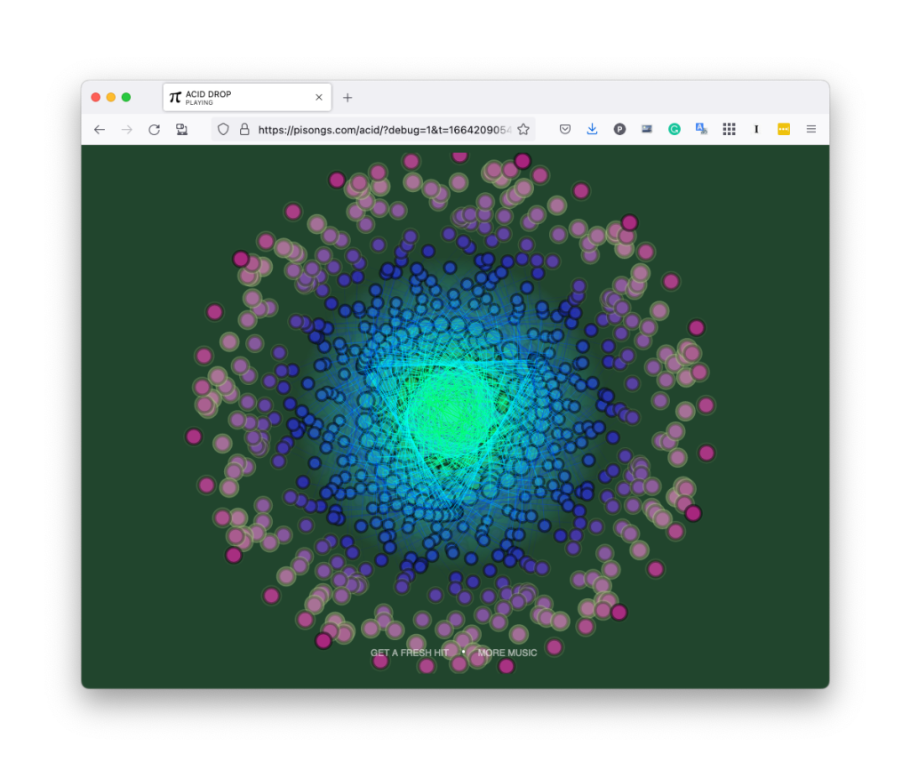This screenshot has height=770, width=910.
Task: Show site info via the padlock icon
Action: click(243, 130)
